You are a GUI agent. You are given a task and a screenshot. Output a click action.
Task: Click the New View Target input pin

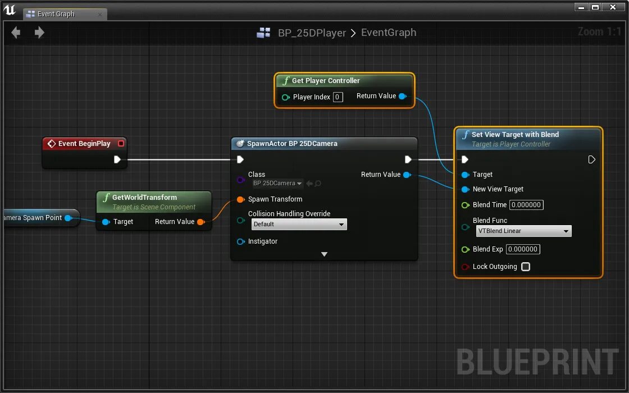pyautogui.click(x=466, y=189)
